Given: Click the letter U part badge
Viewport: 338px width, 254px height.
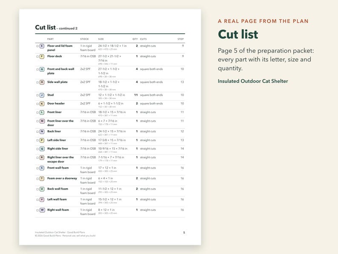Looking at the screenshot, I should [x=42, y=189].
